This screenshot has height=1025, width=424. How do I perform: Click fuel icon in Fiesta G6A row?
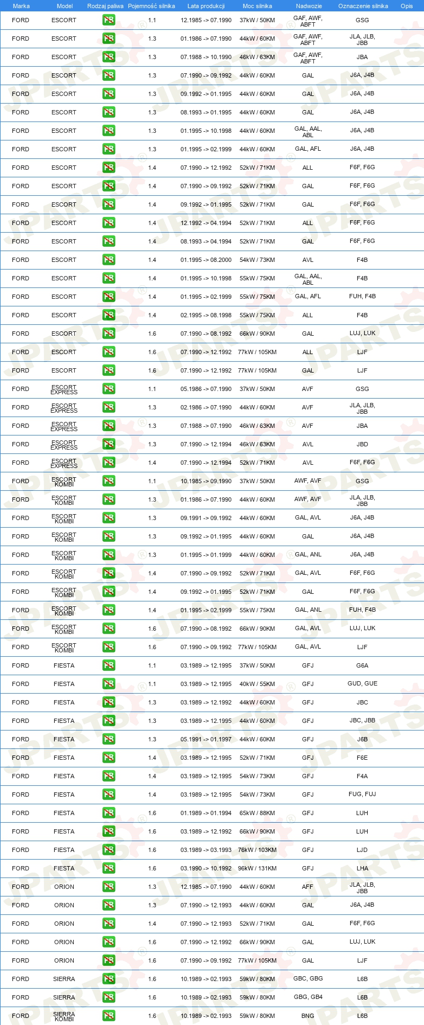108,665
